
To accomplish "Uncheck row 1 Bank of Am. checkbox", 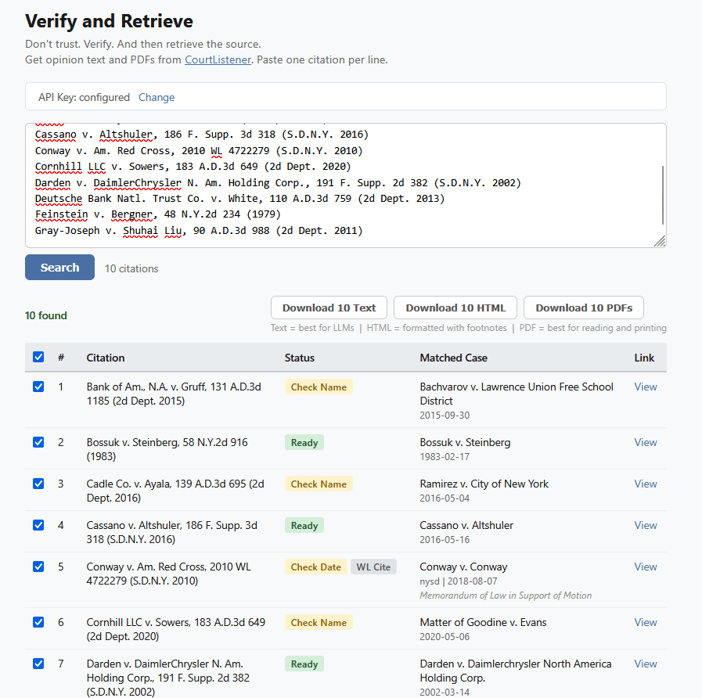I will [x=38, y=387].
